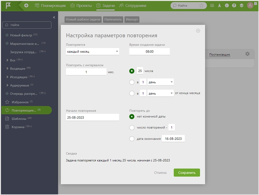
Task: Open the Проекты tab
Action: 81,6
